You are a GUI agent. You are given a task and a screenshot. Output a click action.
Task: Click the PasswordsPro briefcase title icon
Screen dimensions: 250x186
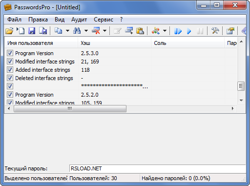pyautogui.click(x=8, y=7)
